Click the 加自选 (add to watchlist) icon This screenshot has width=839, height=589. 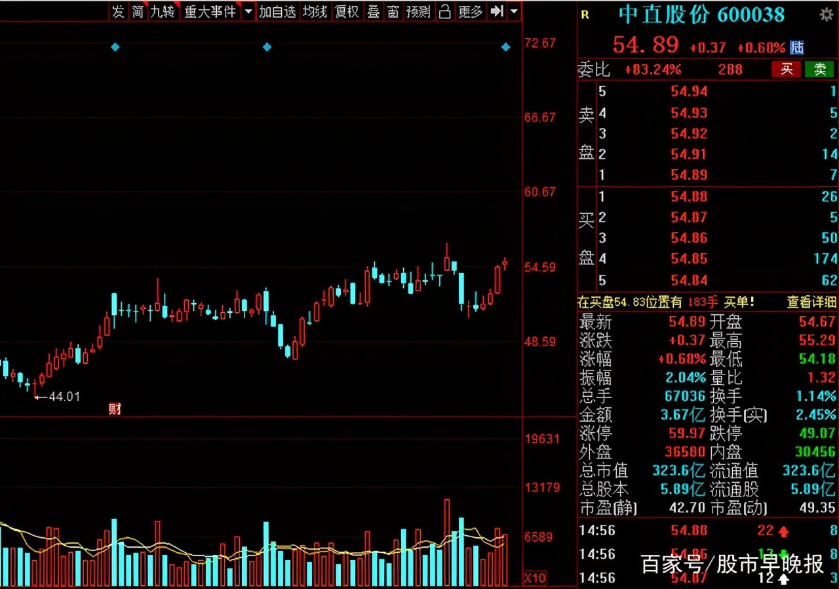[278, 11]
